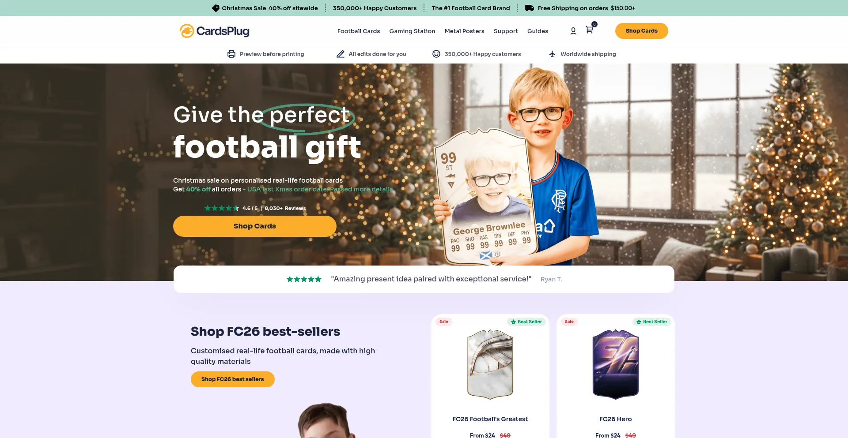
Task: Open the Football Cards menu
Action: (x=359, y=31)
